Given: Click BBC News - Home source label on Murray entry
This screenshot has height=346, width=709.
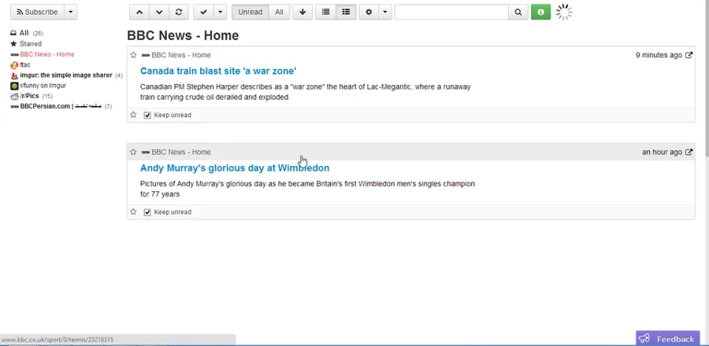Looking at the screenshot, I should (x=181, y=152).
